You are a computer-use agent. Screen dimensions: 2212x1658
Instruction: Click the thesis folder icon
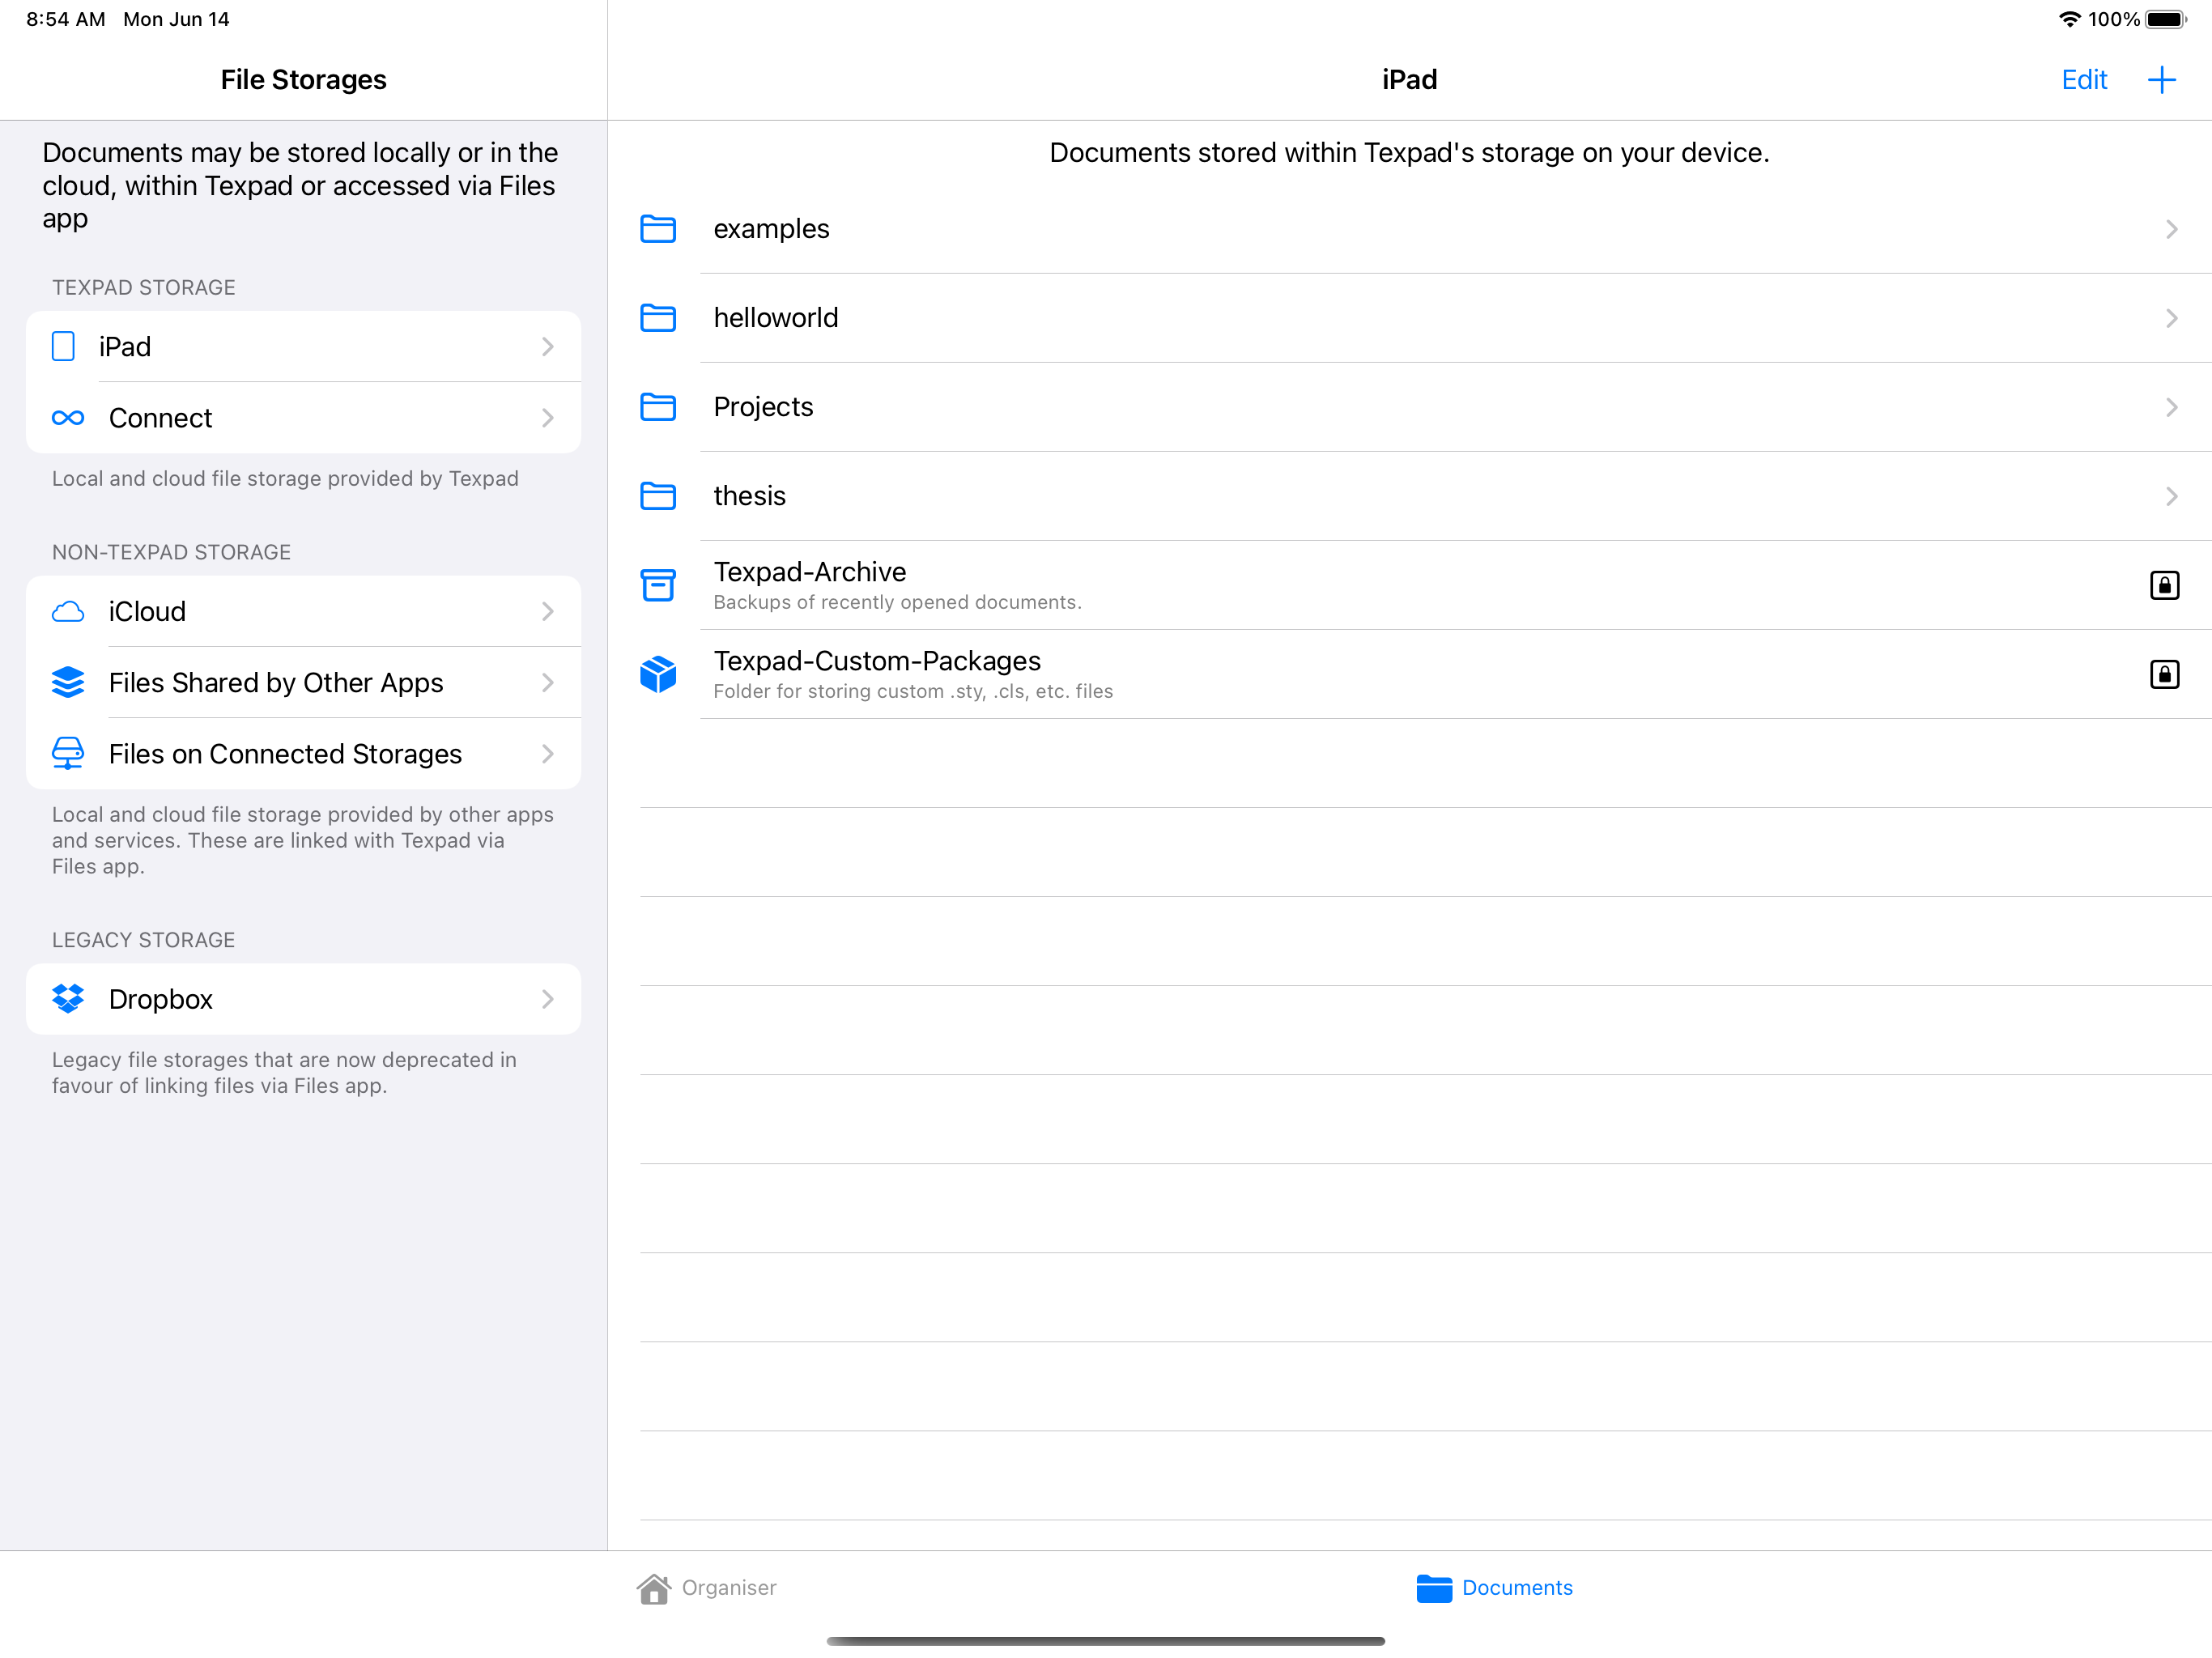658,496
